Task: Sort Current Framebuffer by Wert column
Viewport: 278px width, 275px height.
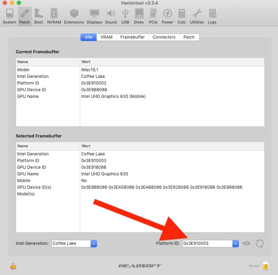Action: click(x=172, y=62)
